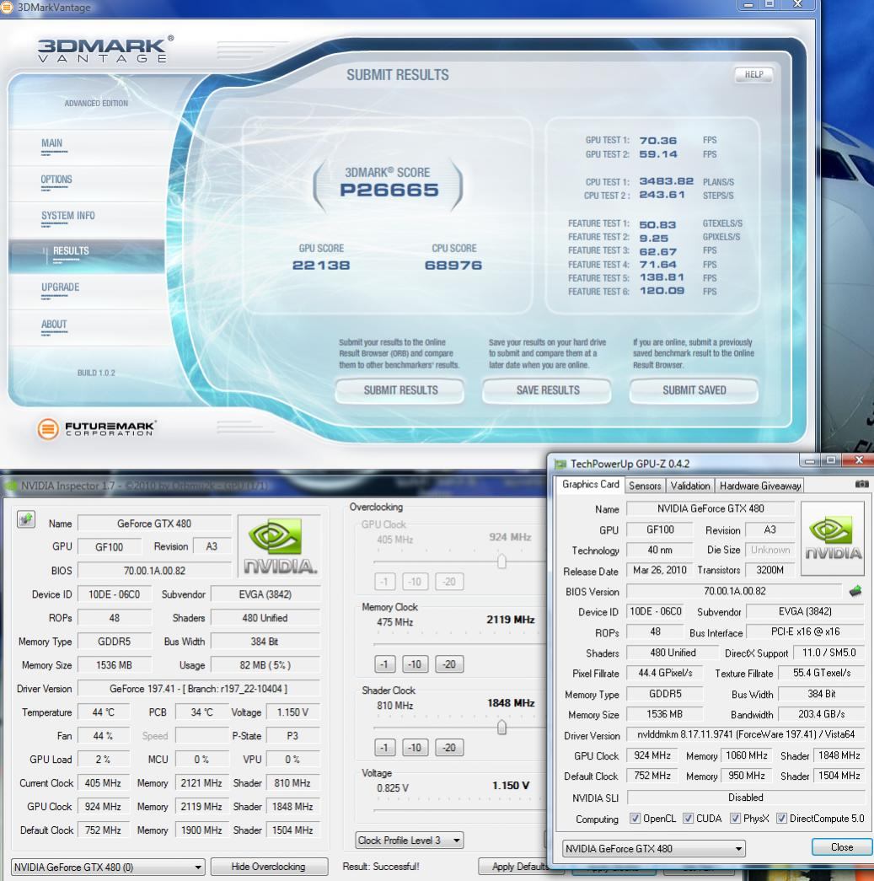Click the -20 stepper under Shader Clock
This screenshot has height=881, width=874.
[448, 747]
